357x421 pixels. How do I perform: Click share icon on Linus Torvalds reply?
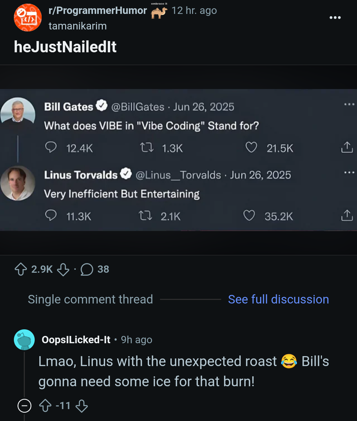tap(347, 215)
